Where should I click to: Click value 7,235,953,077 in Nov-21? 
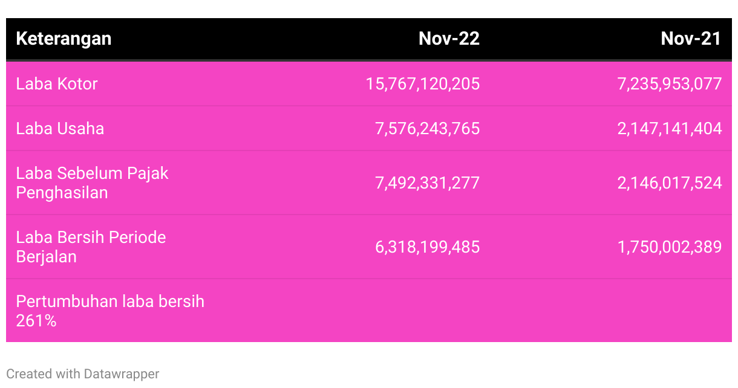pos(670,83)
